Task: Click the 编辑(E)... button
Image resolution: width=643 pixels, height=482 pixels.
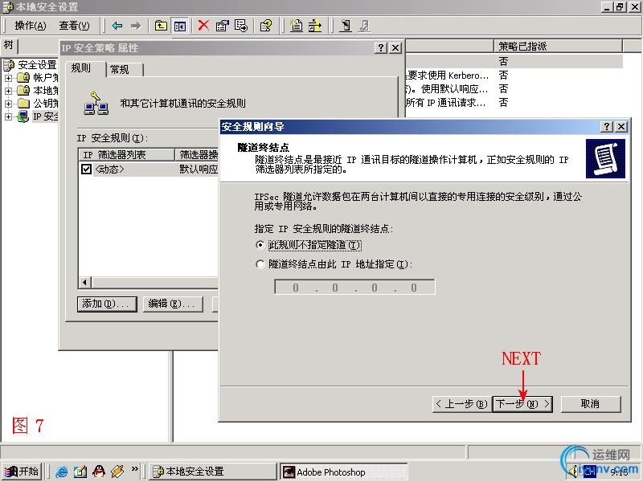Action: [x=173, y=304]
